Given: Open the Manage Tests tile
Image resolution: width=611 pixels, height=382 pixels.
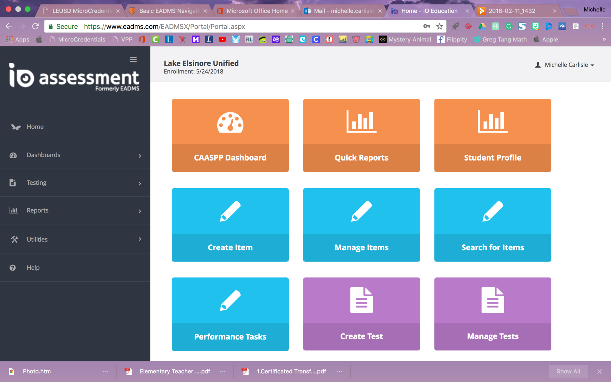Looking at the screenshot, I should tap(493, 314).
